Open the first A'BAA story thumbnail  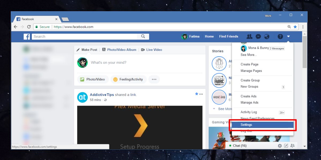coord(219,63)
